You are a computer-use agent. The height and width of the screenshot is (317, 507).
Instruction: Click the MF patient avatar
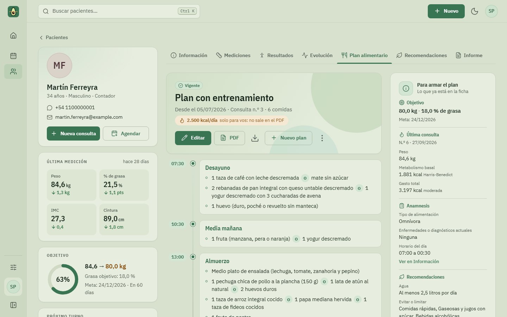pyautogui.click(x=60, y=66)
